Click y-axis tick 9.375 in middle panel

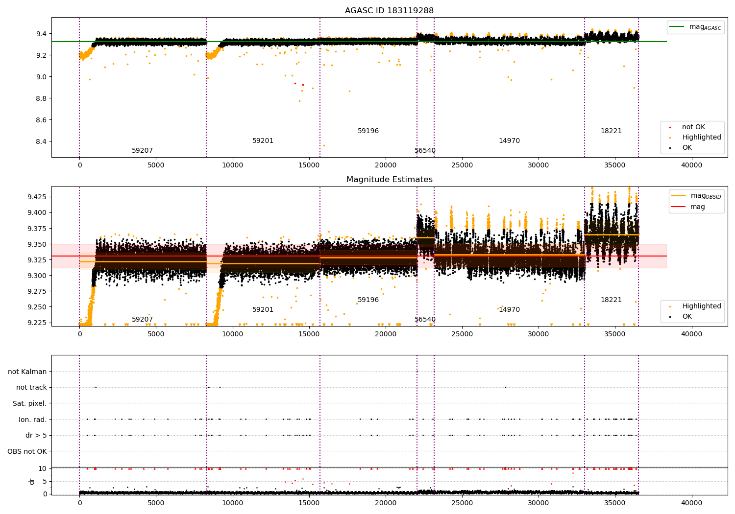38,229
